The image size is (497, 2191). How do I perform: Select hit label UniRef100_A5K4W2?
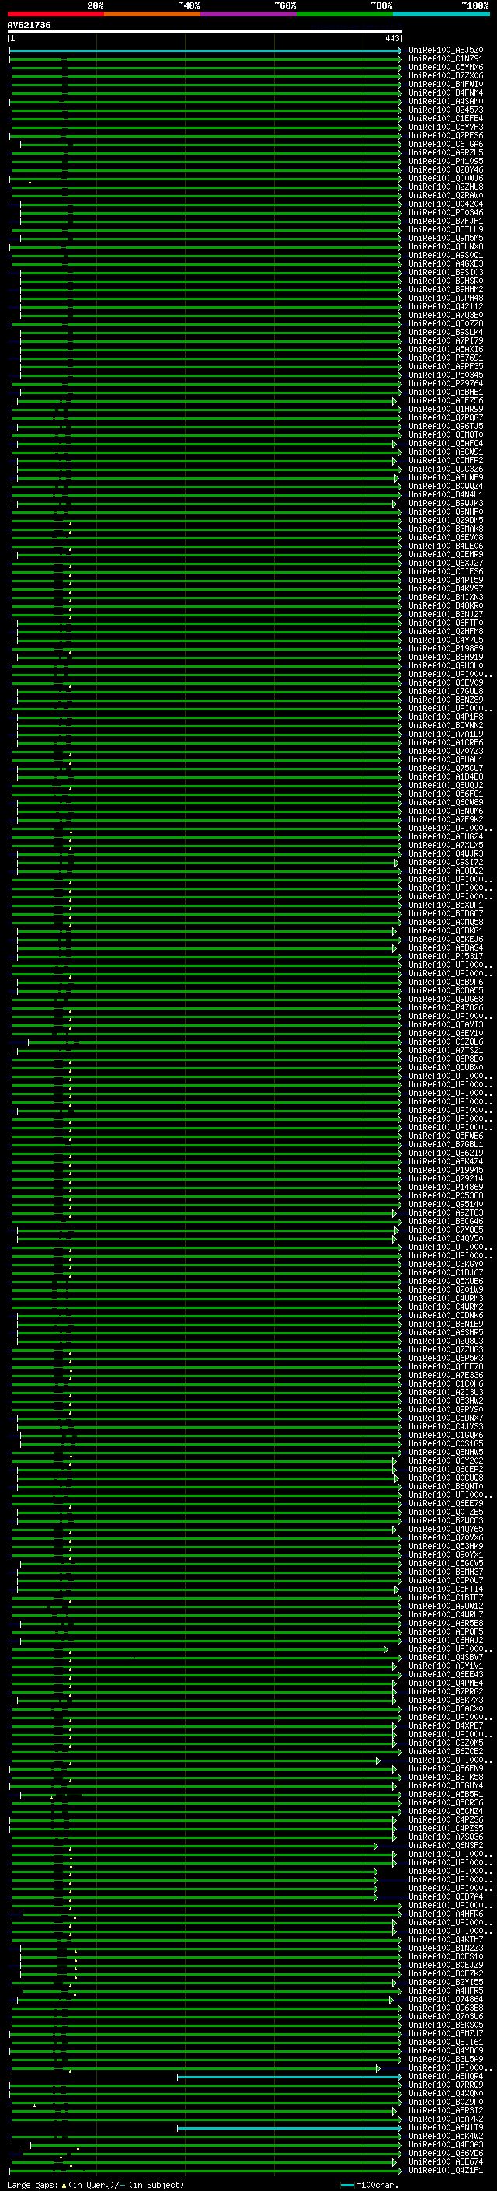coord(446,2137)
